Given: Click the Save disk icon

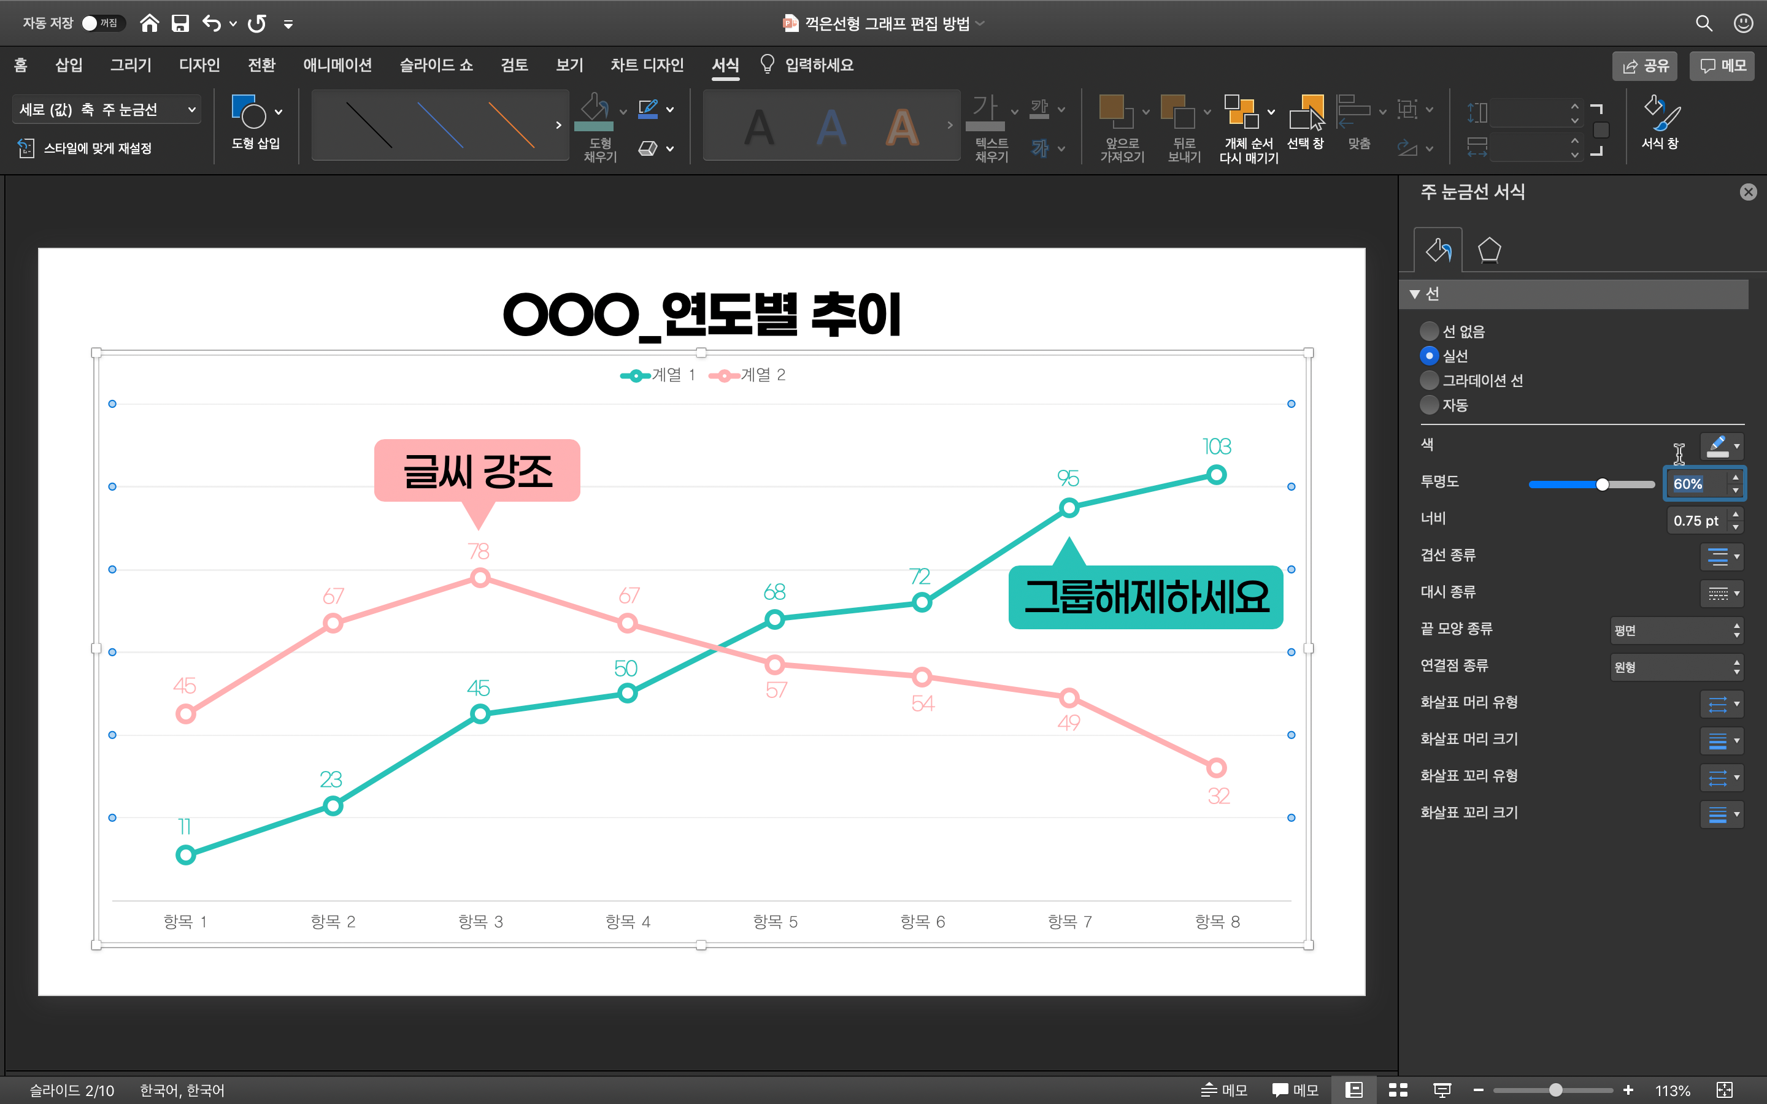Looking at the screenshot, I should pos(180,23).
